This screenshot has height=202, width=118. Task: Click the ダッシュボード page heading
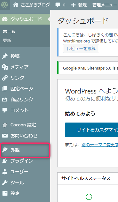[x=83, y=21]
